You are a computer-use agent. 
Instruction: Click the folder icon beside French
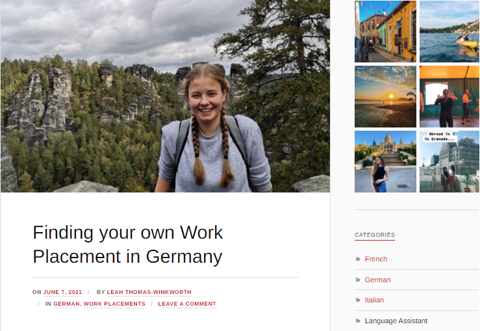pos(358,259)
